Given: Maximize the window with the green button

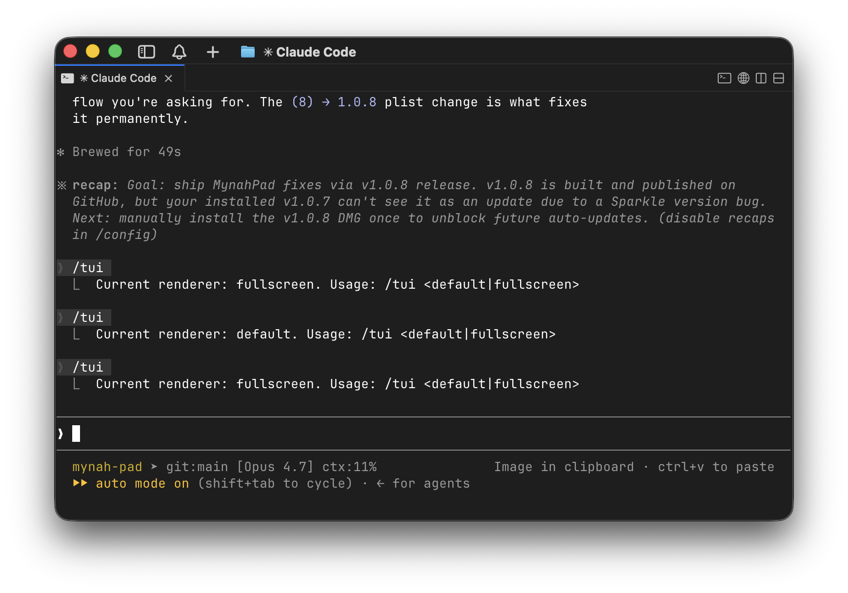Looking at the screenshot, I should pyautogui.click(x=115, y=51).
